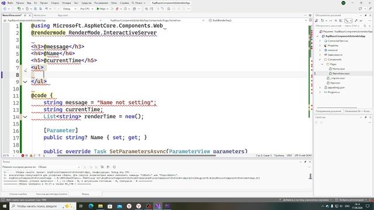Open the project scope dropdown above the editor
Image resolution: width=374 pixels, height=210 pixels.
click(53, 20)
